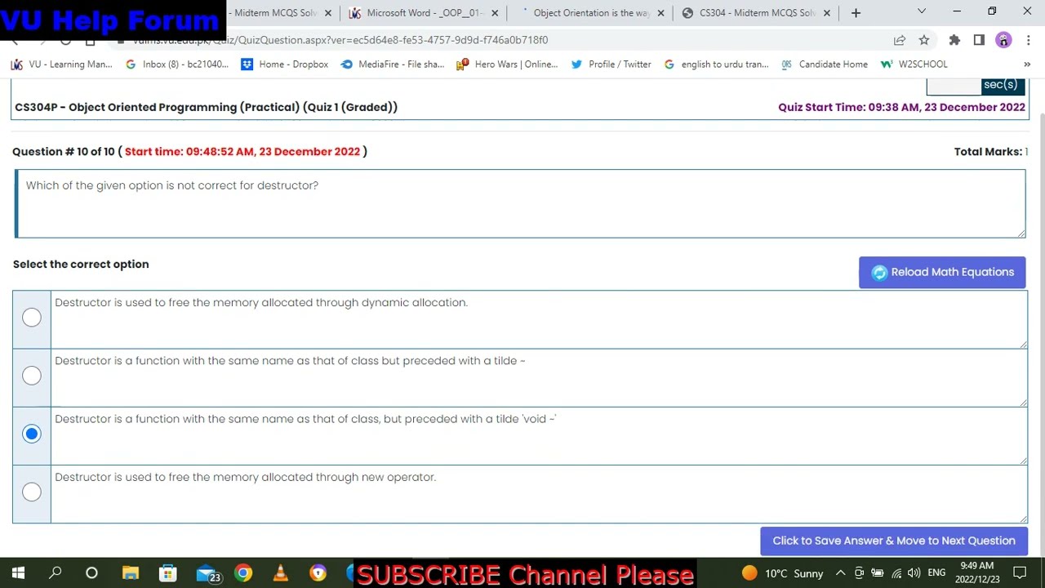The height and width of the screenshot is (588, 1045).
Task: Click ENG language indicator
Action: [x=936, y=573]
